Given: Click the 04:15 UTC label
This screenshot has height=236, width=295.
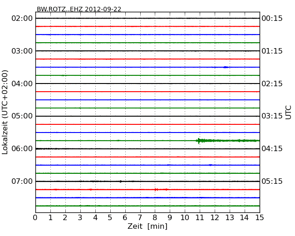Looking at the screenshot, I should tap(272, 149).
